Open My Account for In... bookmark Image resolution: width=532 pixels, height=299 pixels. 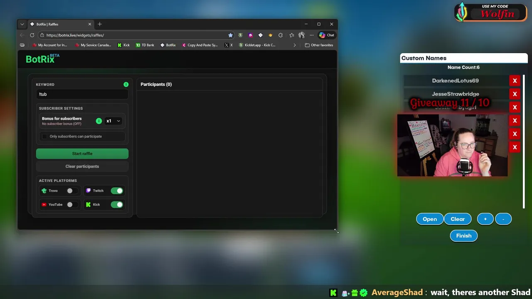[x=50, y=45]
